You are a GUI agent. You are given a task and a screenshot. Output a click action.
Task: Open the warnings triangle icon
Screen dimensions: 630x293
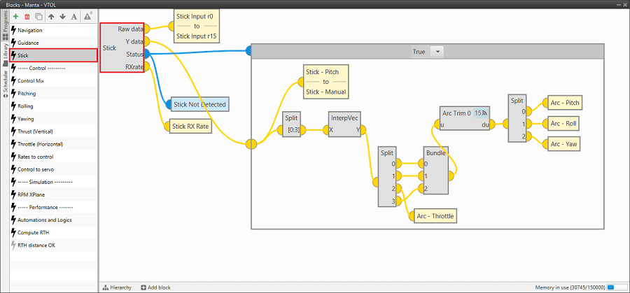point(87,15)
